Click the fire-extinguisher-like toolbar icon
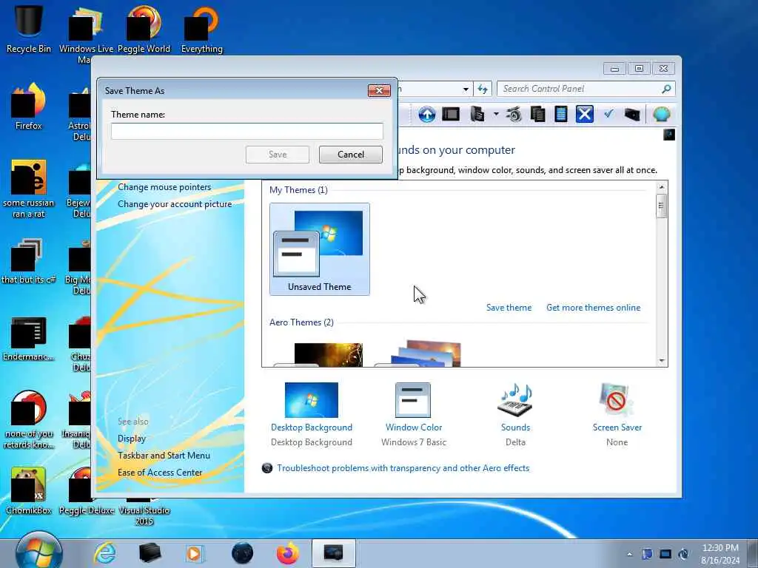Viewport: 758px width, 568px height. point(514,115)
